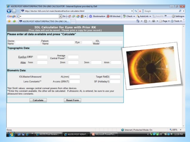The height and width of the screenshot is (142, 190).
Task: Switch to Microsoft PowerPoint taskbar window
Action: pyautogui.click(x=104, y=134)
